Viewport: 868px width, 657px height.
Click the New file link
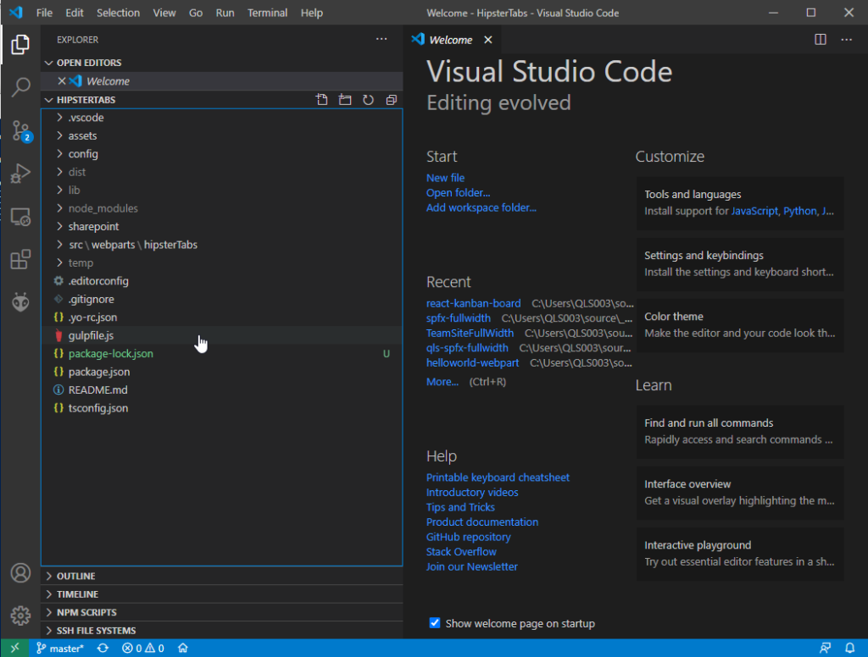(x=445, y=178)
